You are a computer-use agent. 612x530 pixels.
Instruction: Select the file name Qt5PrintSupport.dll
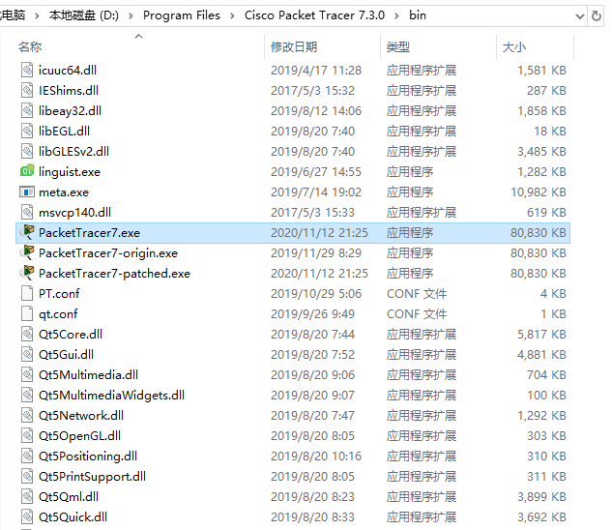[92, 477]
